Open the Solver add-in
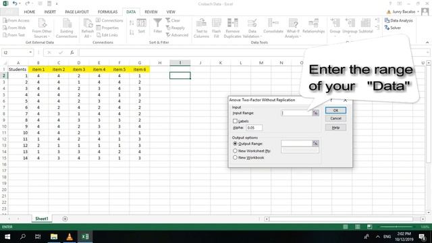 pyautogui.click(x=393, y=28)
